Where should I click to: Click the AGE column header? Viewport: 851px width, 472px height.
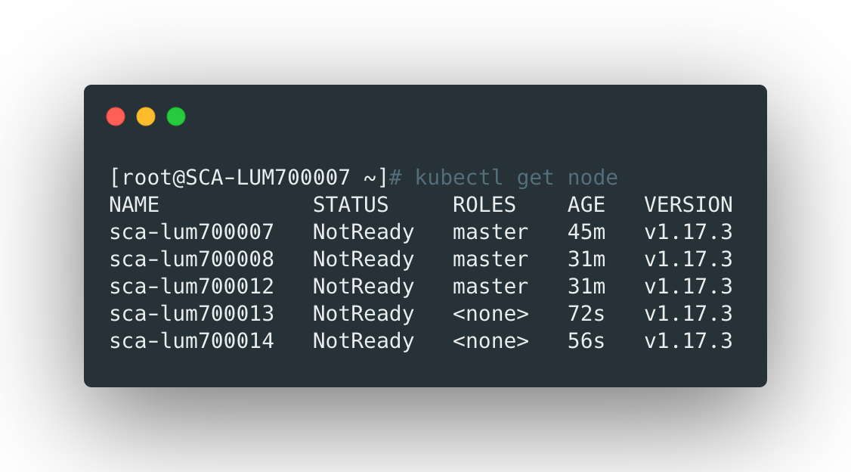pyautogui.click(x=586, y=205)
